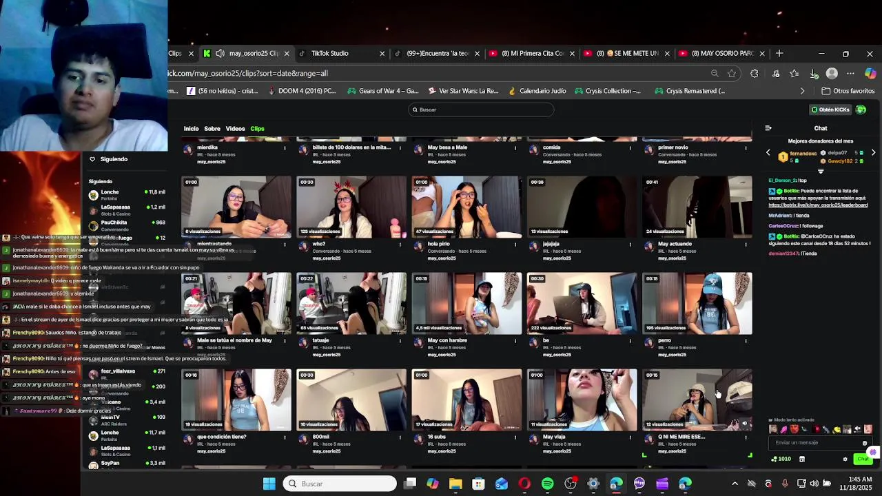Viewport: 882px width, 496px height.
Task: Click the zoom out magnifier in address bar
Action: click(x=715, y=74)
